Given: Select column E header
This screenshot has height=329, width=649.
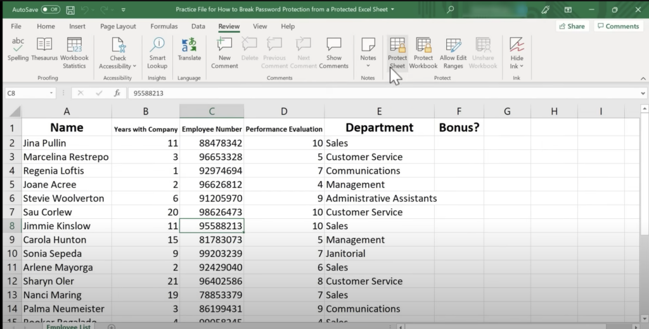Looking at the screenshot, I should (379, 111).
